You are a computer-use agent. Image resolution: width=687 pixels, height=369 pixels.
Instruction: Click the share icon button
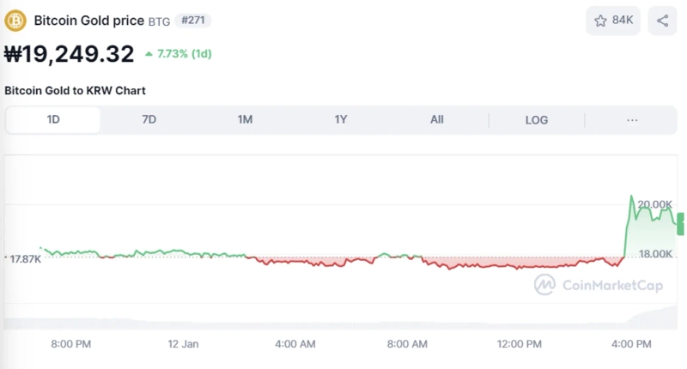[662, 21]
